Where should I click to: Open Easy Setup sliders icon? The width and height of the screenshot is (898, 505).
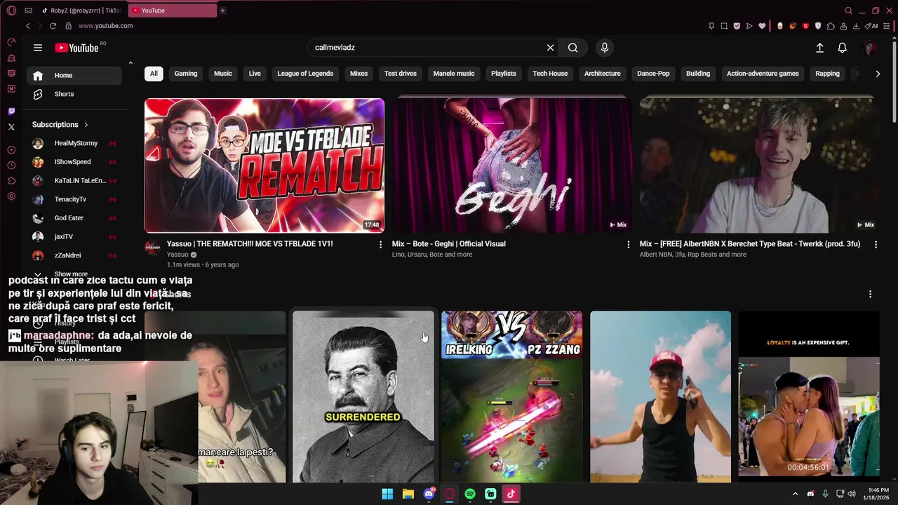tap(887, 26)
